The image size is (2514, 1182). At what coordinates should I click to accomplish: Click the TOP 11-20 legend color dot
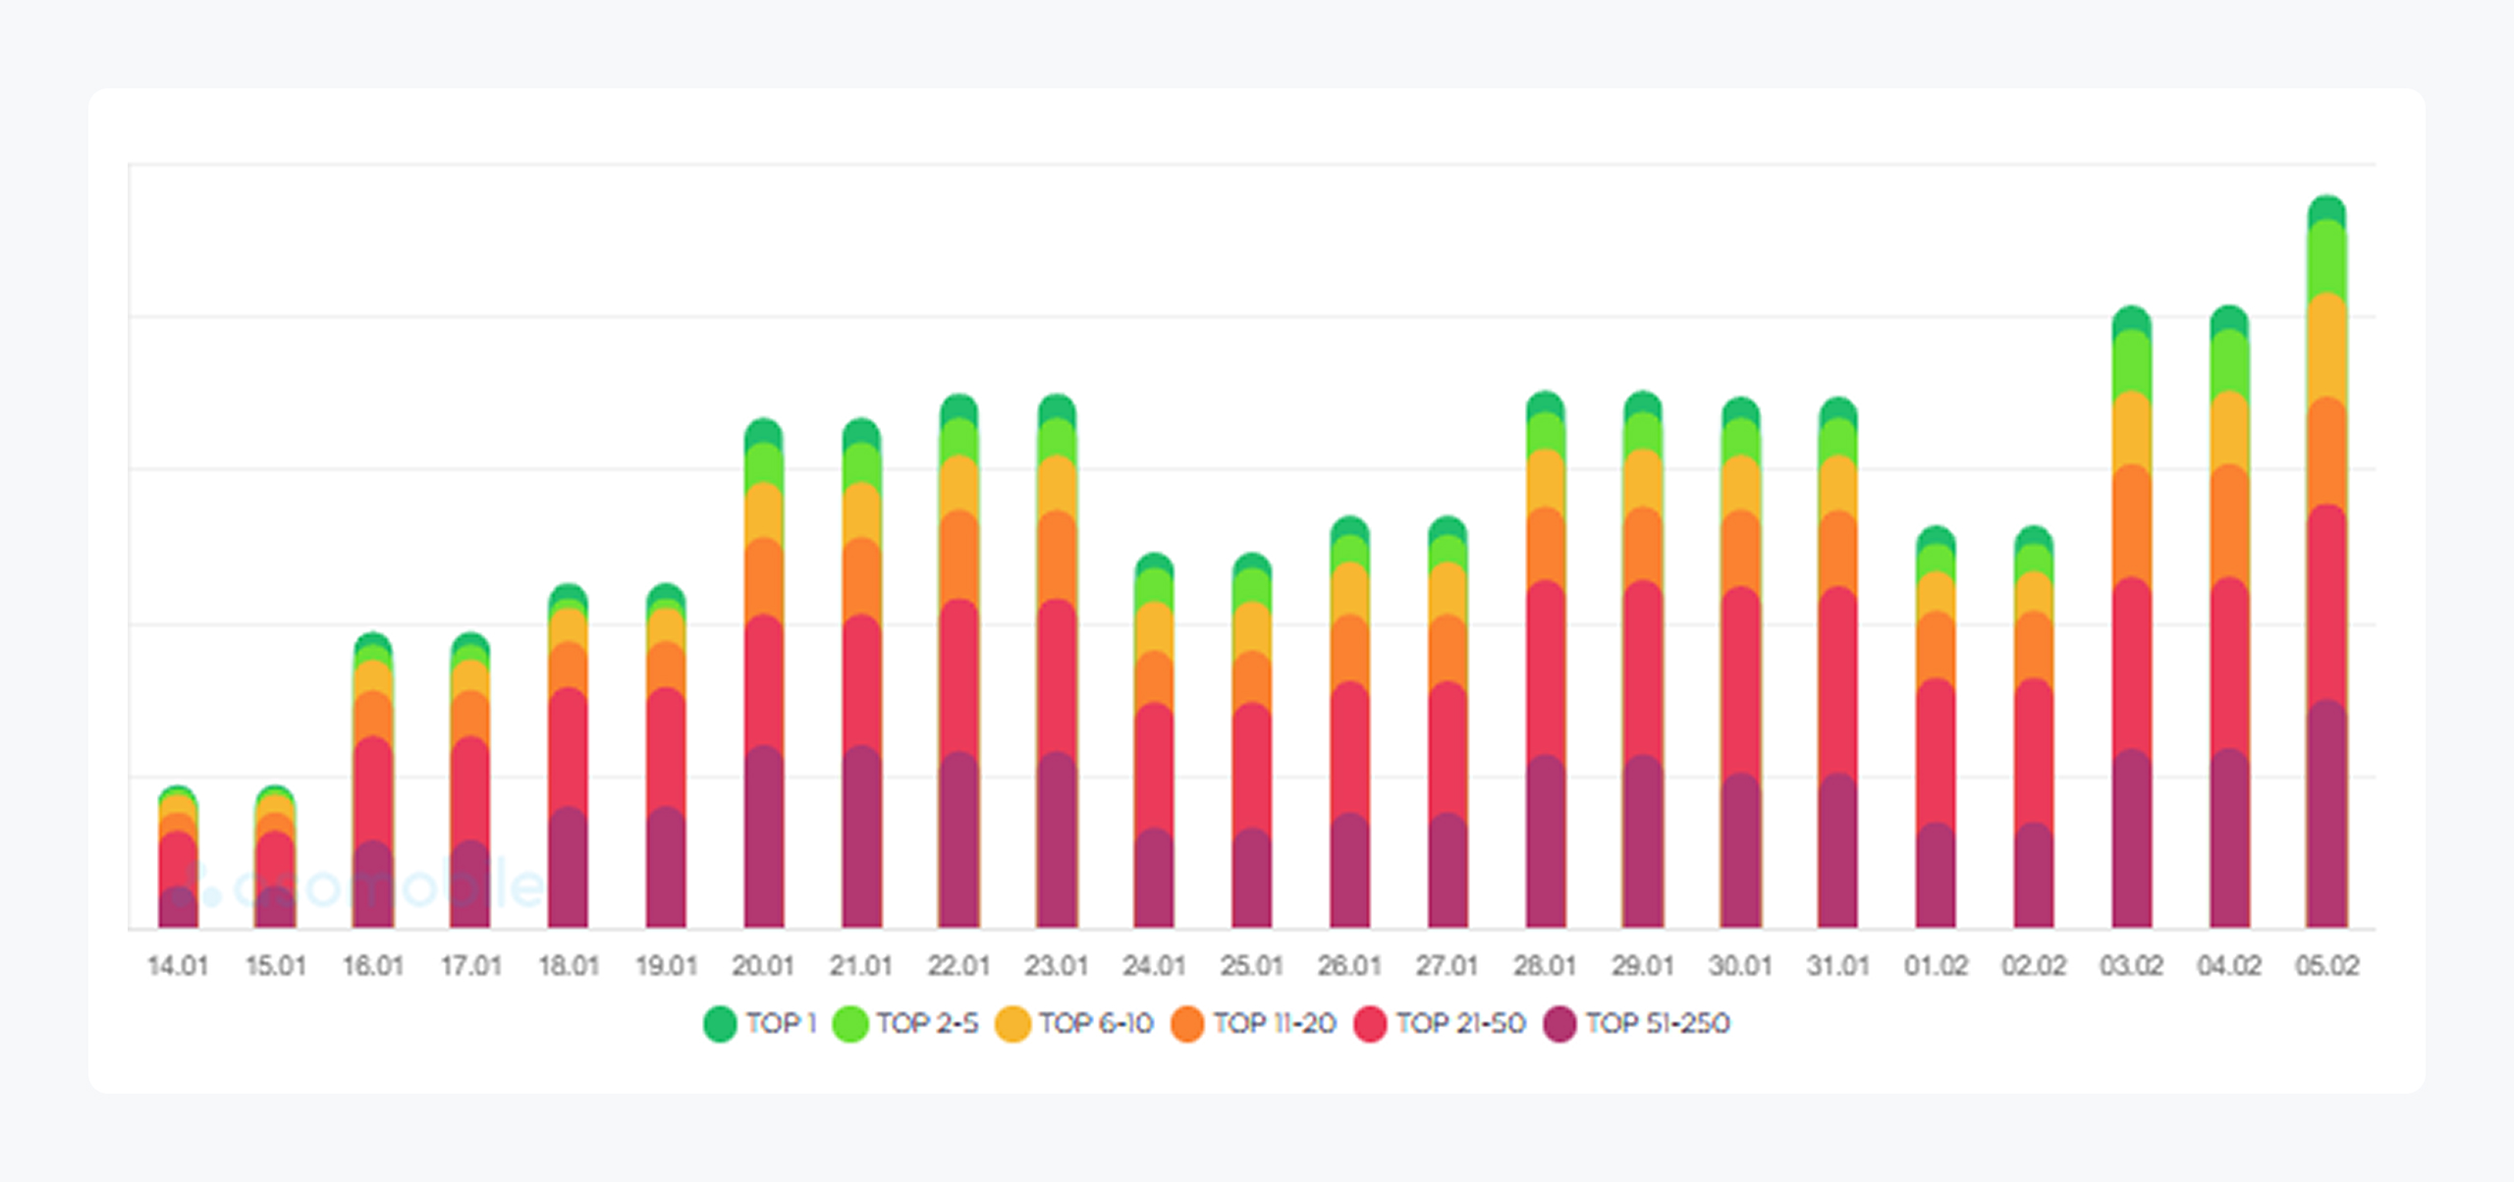pos(1187,1024)
